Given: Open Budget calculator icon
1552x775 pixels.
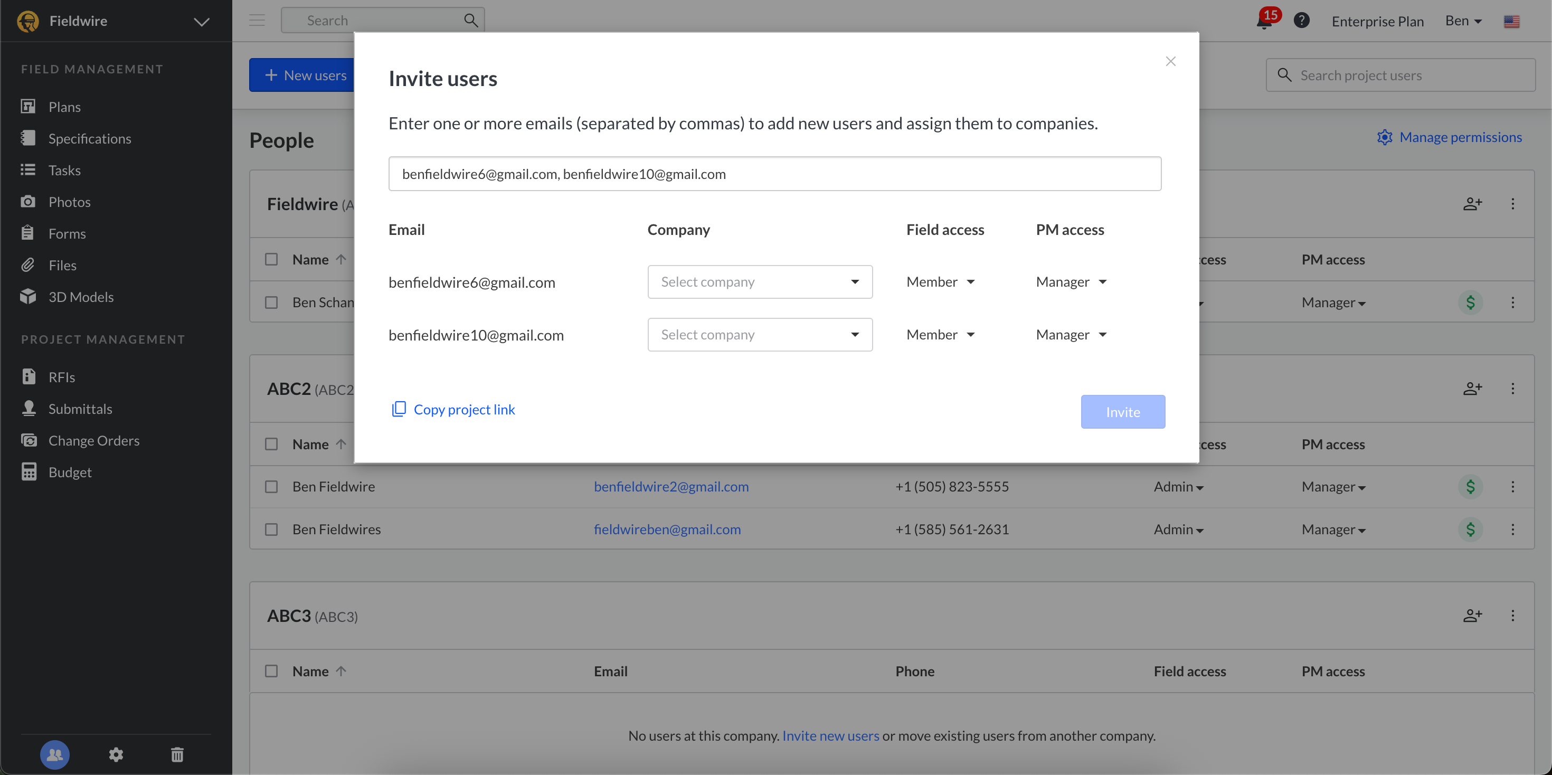Looking at the screenshot, I should tap(29, 472).
